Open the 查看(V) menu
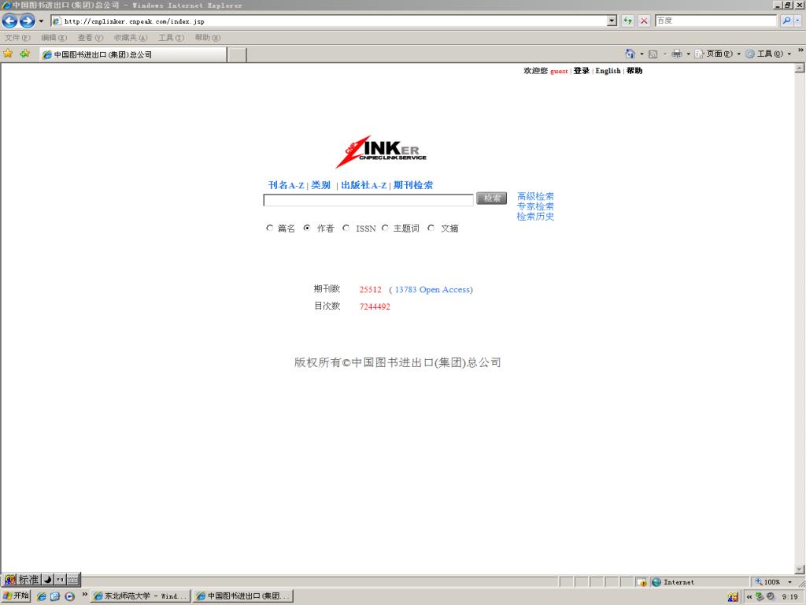The height and width of the screenshot is (605, 806). pyautogui.click(x=91, y=38)
